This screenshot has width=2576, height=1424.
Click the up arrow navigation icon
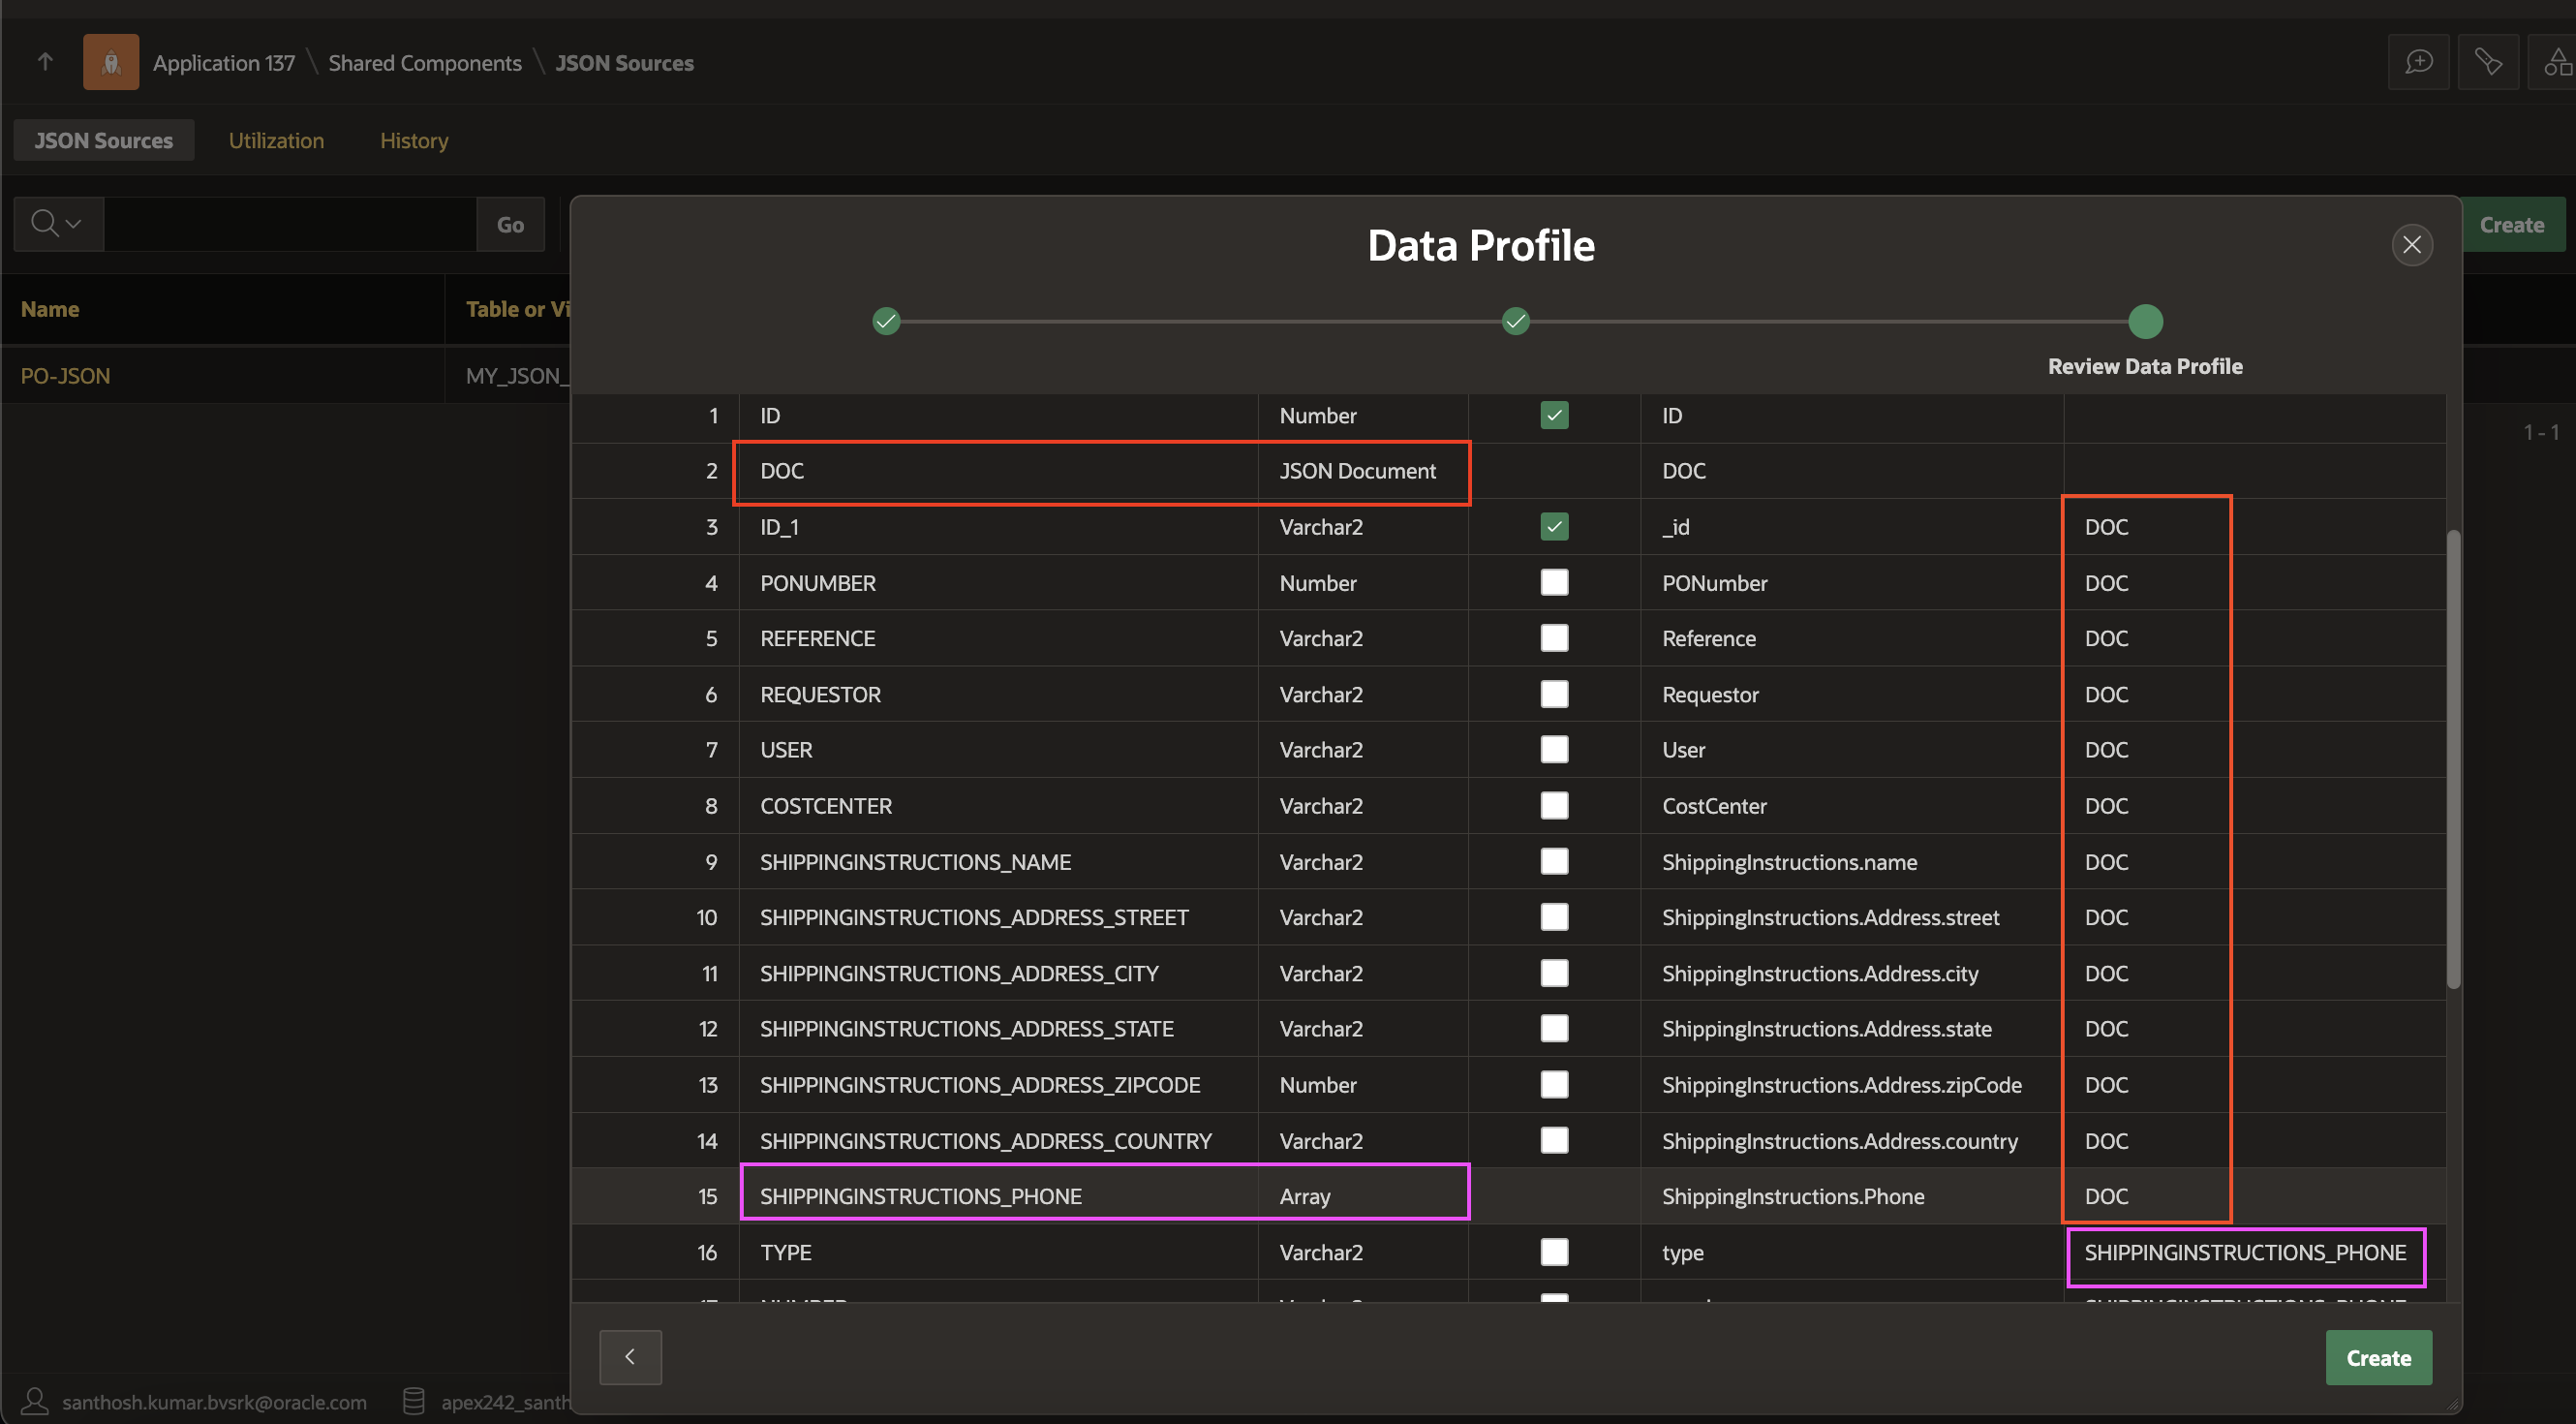(45, 62)
